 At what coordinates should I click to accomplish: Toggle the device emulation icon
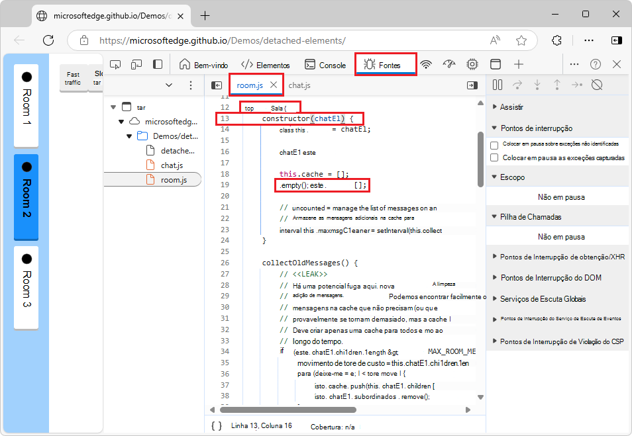136,64
